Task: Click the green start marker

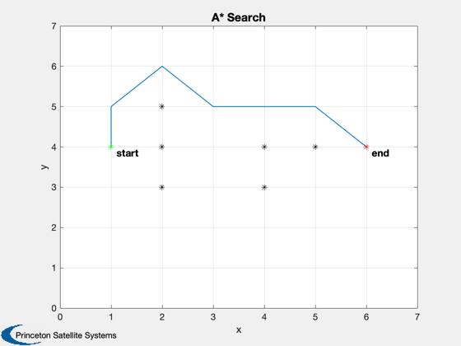Action: [111, 147]
